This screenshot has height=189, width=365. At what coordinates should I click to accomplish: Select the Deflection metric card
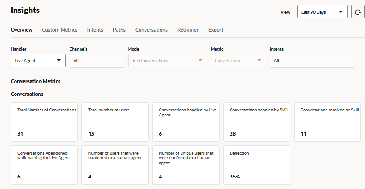coord(257,165)
